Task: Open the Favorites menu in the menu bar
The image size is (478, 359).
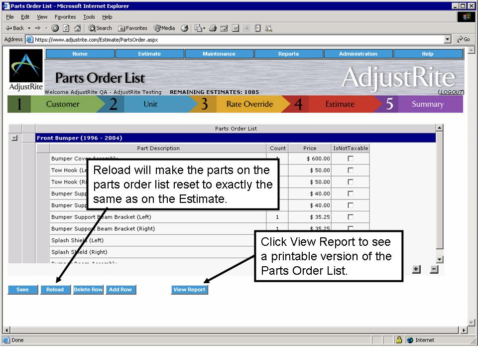Action: [x=65, y=17]
